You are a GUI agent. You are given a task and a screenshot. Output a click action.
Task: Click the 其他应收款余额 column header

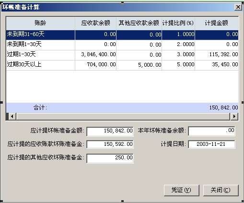[139, 23]
